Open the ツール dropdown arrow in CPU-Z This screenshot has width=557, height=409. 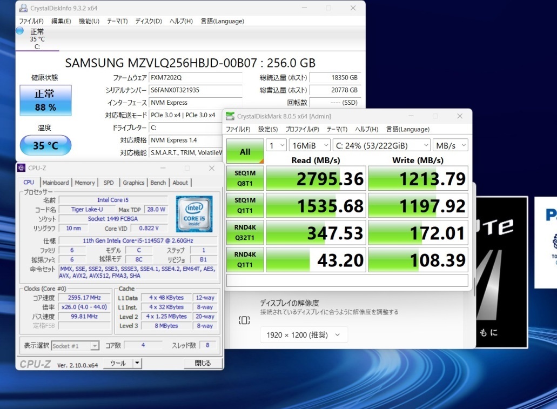pyautogui.click(x=137, y=364)
